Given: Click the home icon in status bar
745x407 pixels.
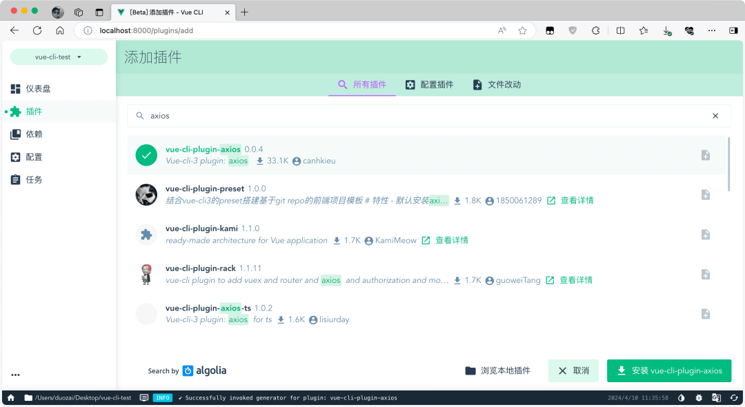Looking at the screenshot, I should click(11, 398).
